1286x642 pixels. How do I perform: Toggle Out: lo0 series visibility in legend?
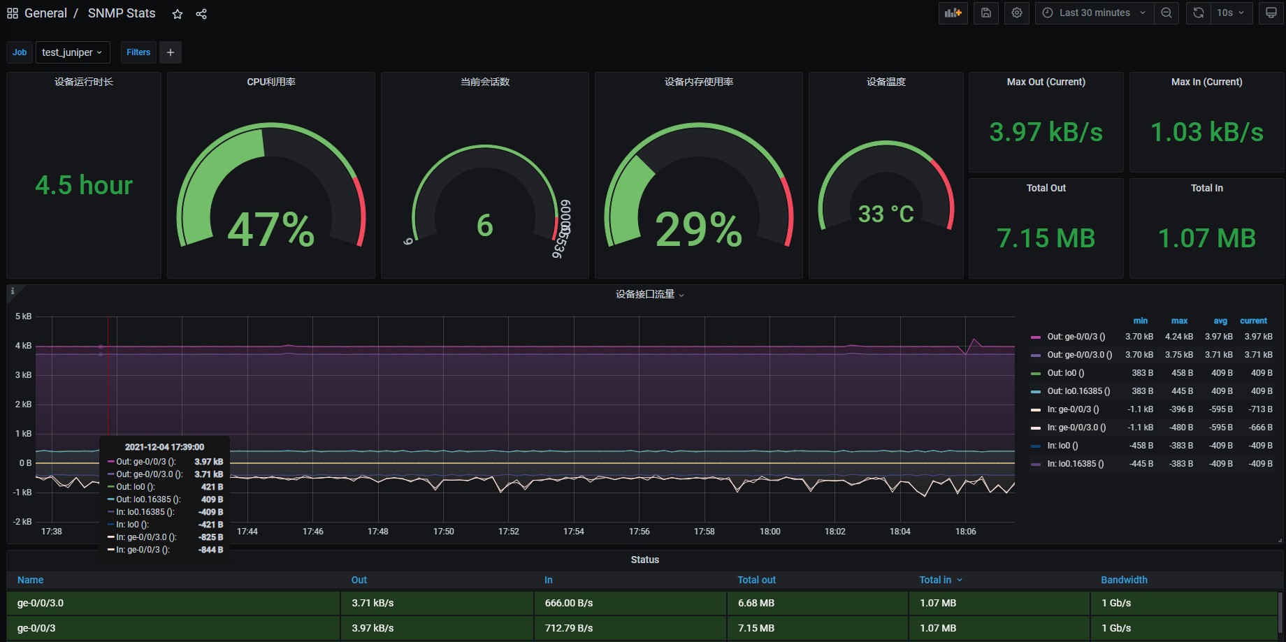1065,373
